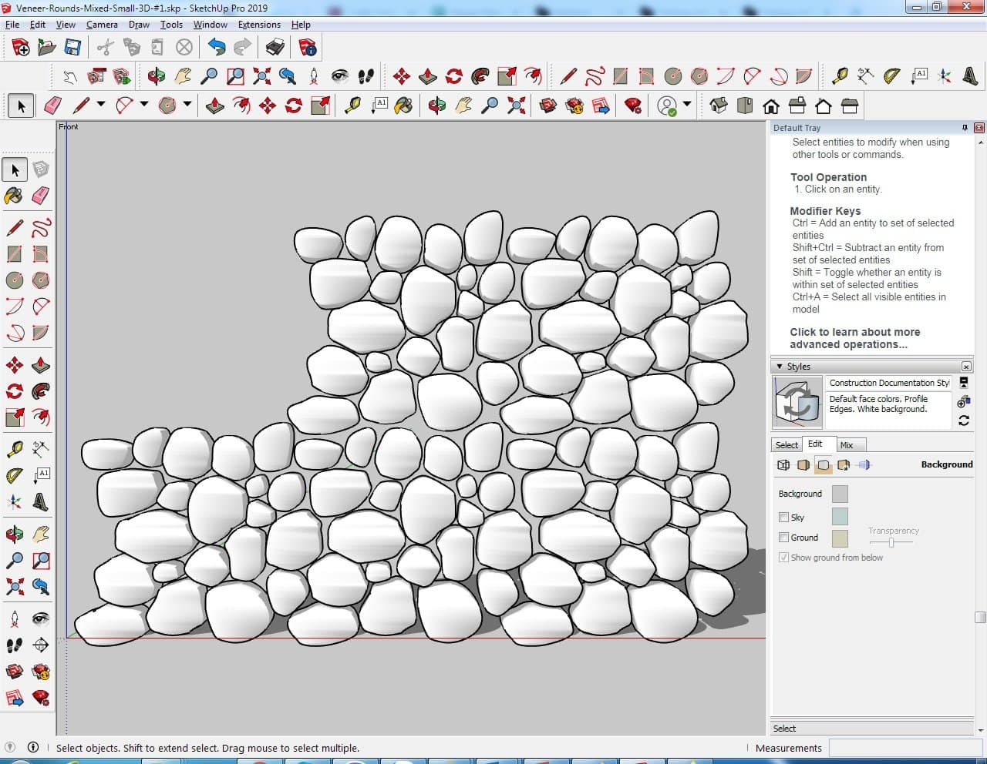Screen dimensions: 987x764
Task: Switch to the Mix tab
Action: 847,445
